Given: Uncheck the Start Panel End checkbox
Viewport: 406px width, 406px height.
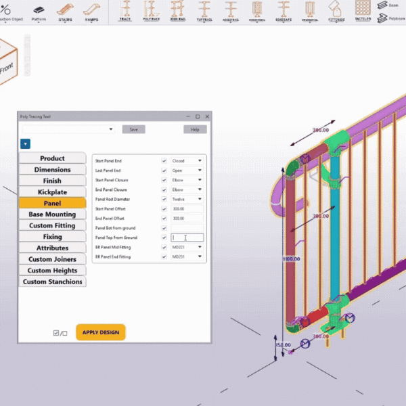Looking at the screenshot, I should (164, 161).
